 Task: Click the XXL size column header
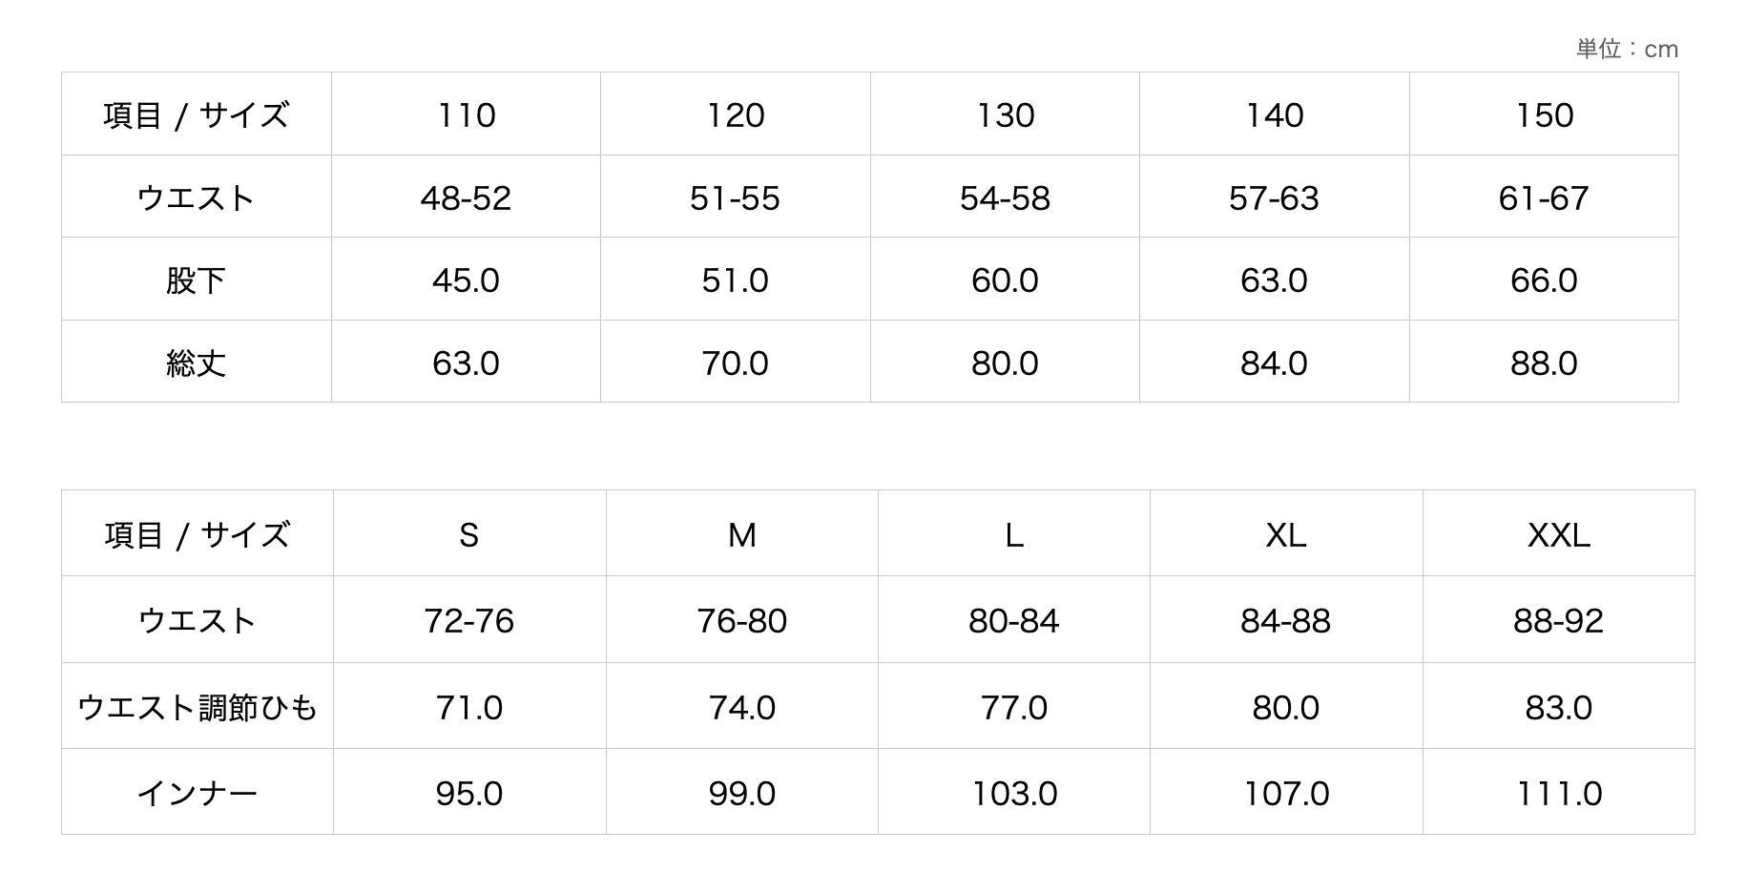click(x=1558, y=535)
